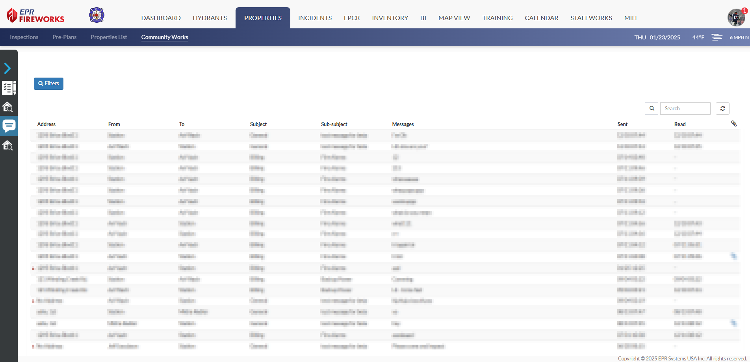The width and height of the screenshot is (750, 362).
Task: Open the Properties List link
Action: click(x=109, y=37)
